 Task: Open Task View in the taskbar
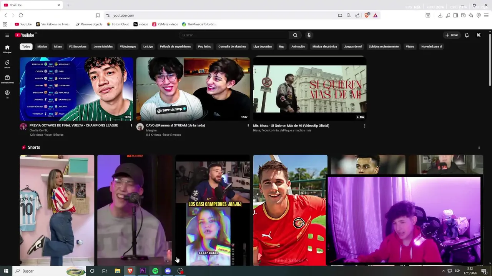coord(104,271)
